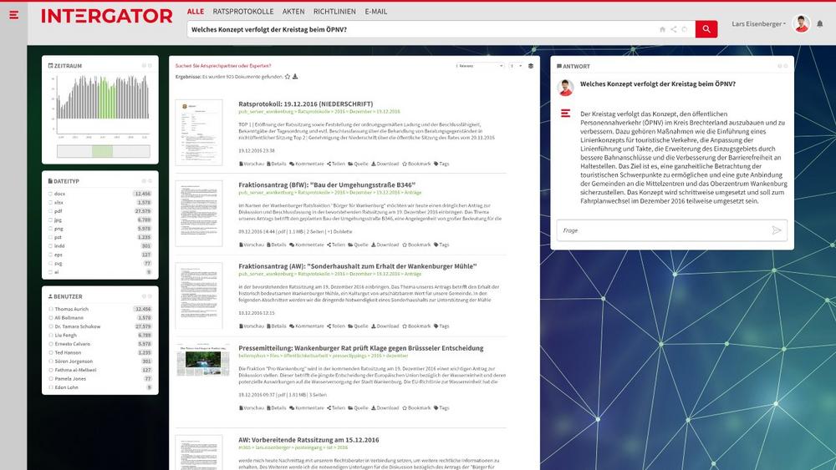This screenshot has width=836, height=470.
Task: Open Vorschau for Wankenburger Mühle Fraktionsantrag
Action: pos(251,326)
